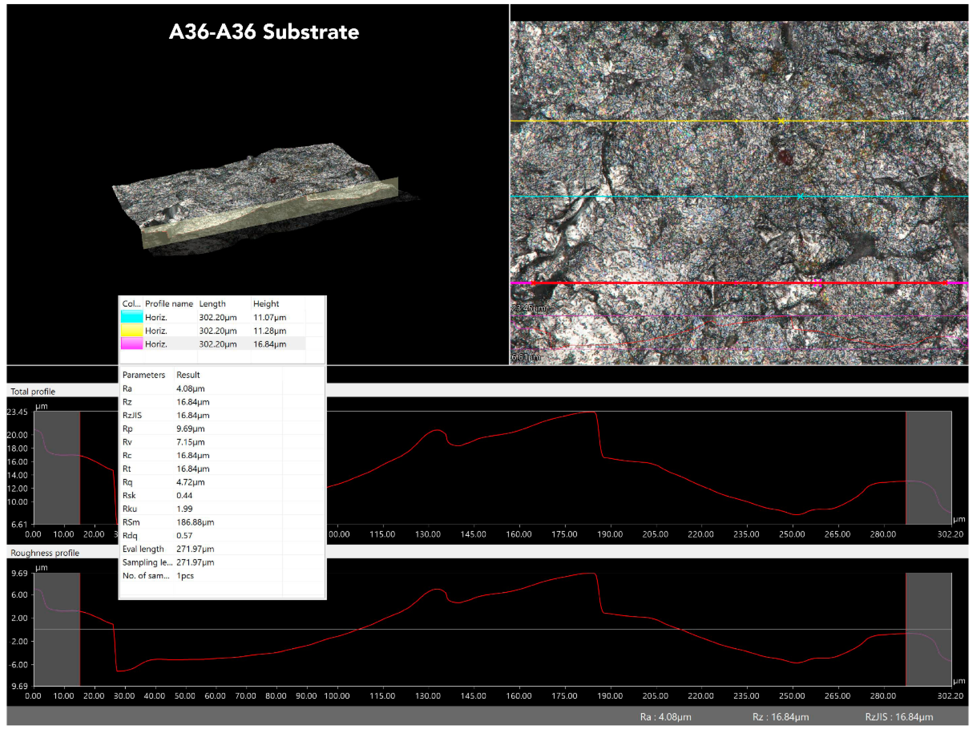Select the 11.07µm height cell
The image size is (975, 731).
(270, 317)
